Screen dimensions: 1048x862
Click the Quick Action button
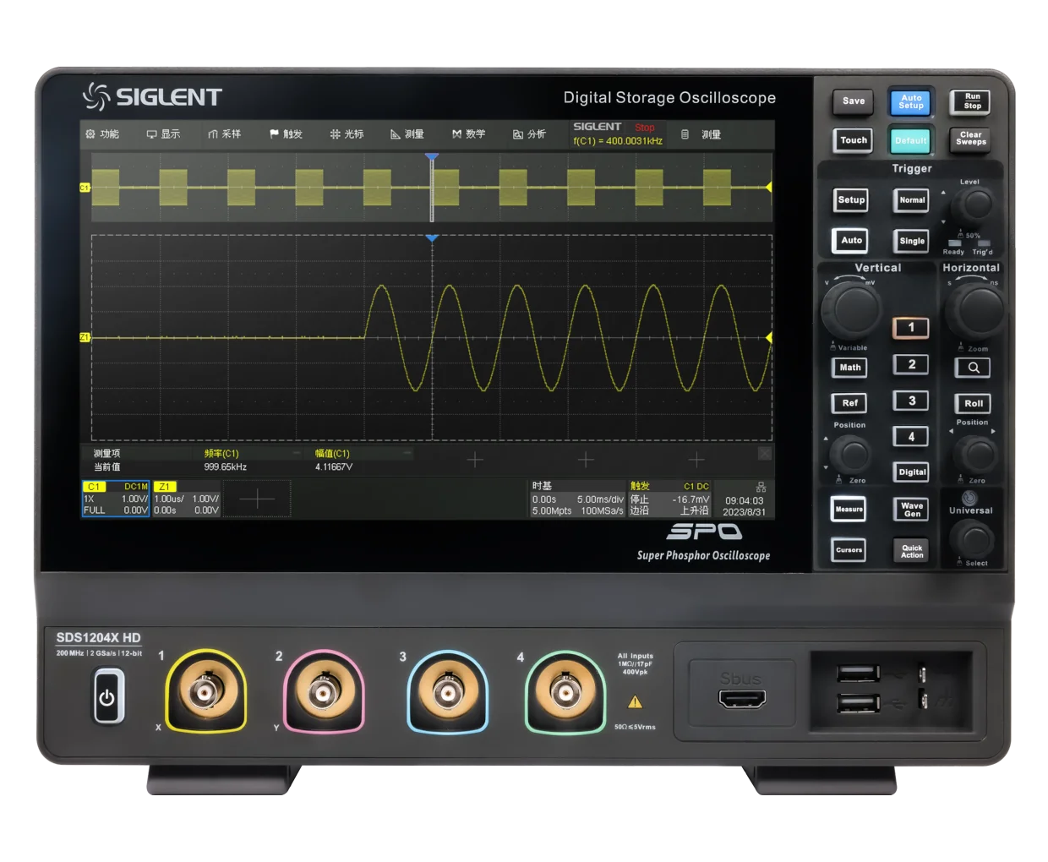point(912,551)
